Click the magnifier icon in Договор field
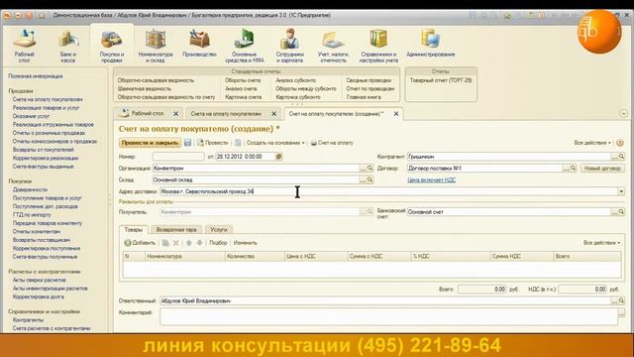This screenshot has width=634, height=357. click(573, 168)
